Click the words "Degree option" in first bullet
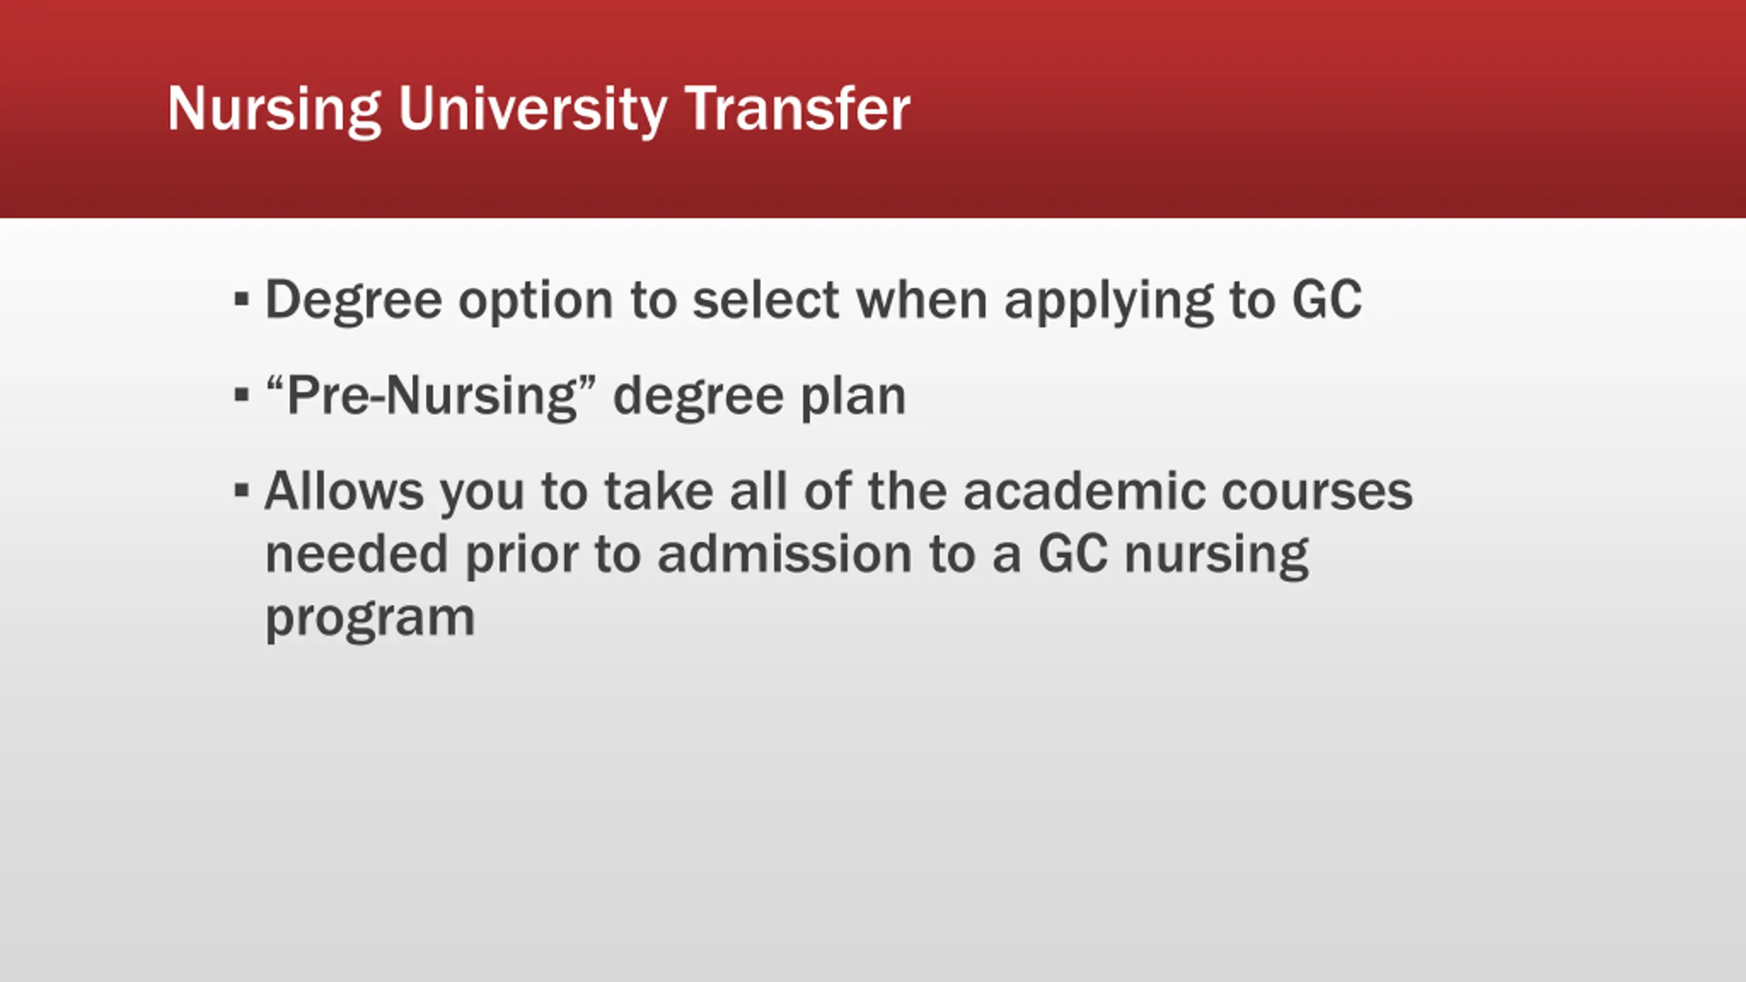1746x982 pixels. pos(439,301)
